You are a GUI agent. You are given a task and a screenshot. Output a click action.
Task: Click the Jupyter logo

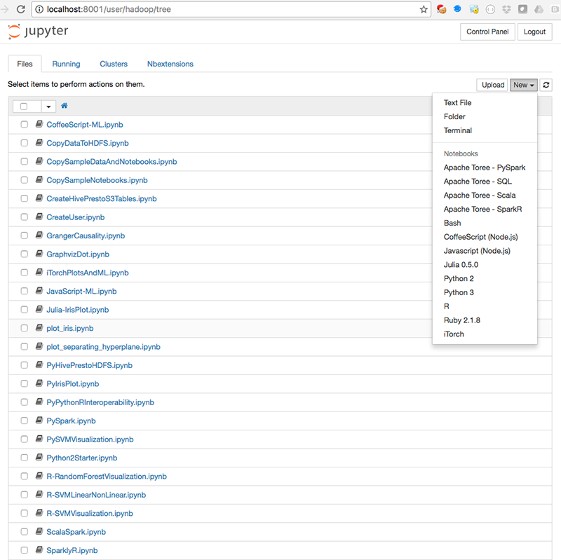click(x=38, y=32)
